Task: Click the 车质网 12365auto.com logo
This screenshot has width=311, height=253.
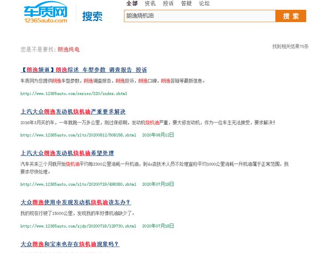Action: (x=46, y=12)
